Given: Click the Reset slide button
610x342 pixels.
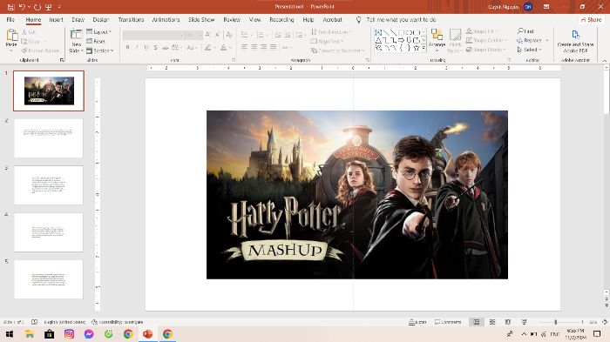Looking at the screenshot, I should coord(96,41).
